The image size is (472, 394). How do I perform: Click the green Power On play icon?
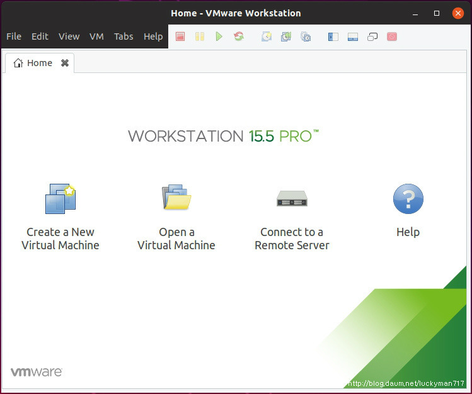pyautogui.click(x=219, y=37)
